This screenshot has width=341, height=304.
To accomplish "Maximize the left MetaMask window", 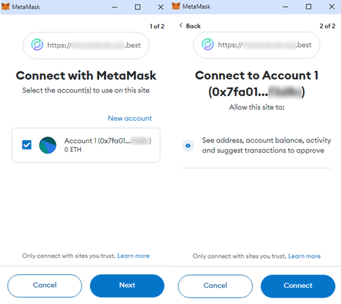I will (x=138, y=7).
